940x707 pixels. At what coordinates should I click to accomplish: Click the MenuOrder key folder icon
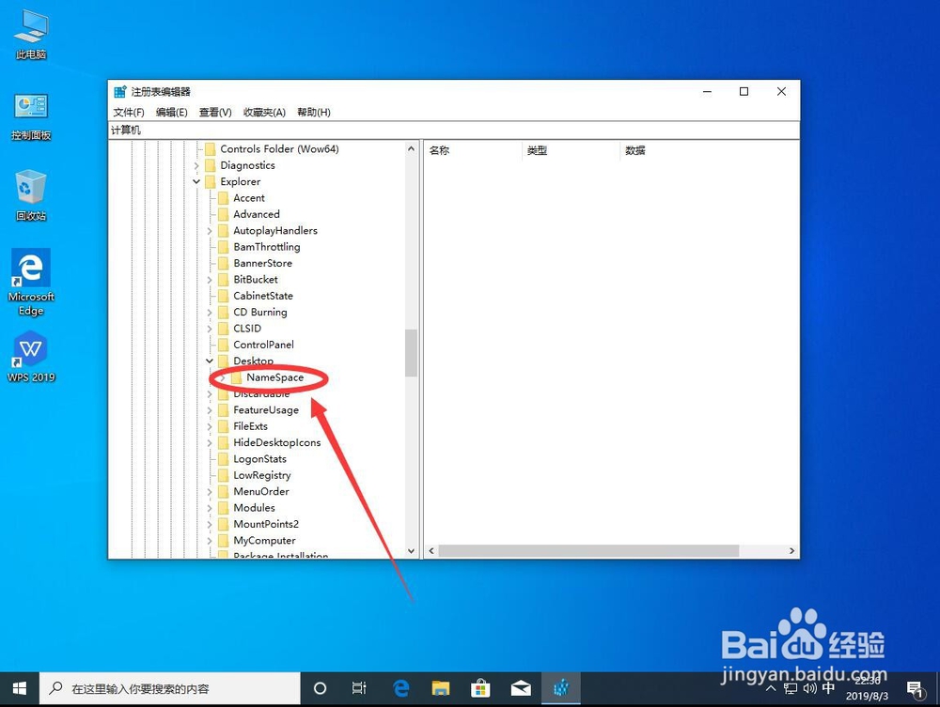[x=223, y=491]
